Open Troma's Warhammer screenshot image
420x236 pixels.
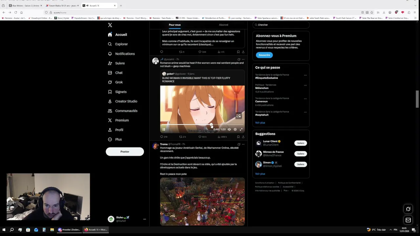coord(202,202)
